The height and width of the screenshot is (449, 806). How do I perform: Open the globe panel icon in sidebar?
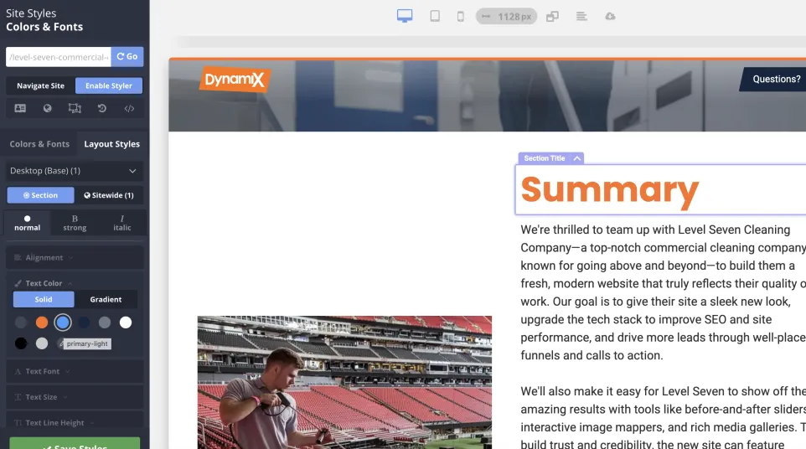[47, 108]
